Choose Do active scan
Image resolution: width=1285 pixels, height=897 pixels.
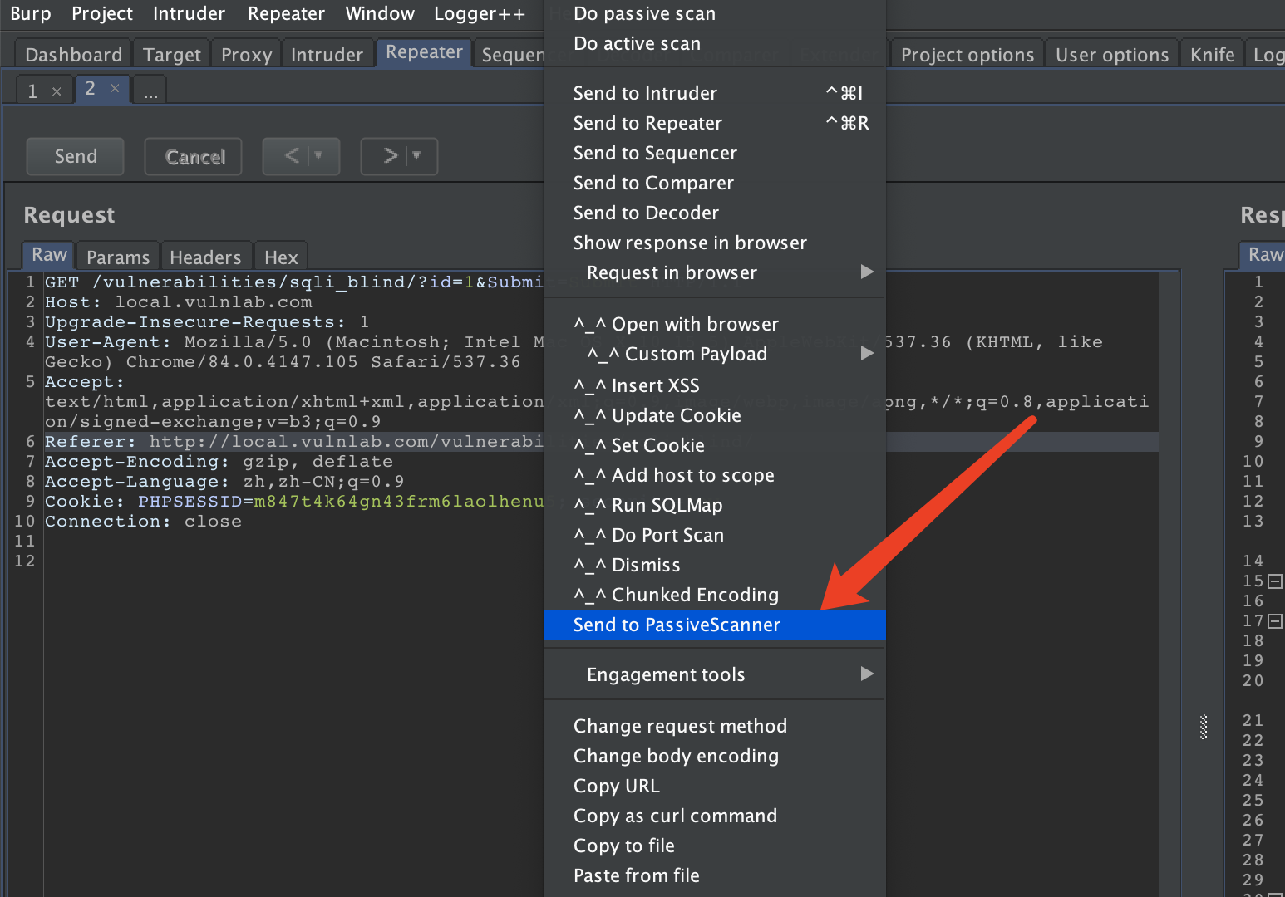pyautogui.click(x=715, y=43)
